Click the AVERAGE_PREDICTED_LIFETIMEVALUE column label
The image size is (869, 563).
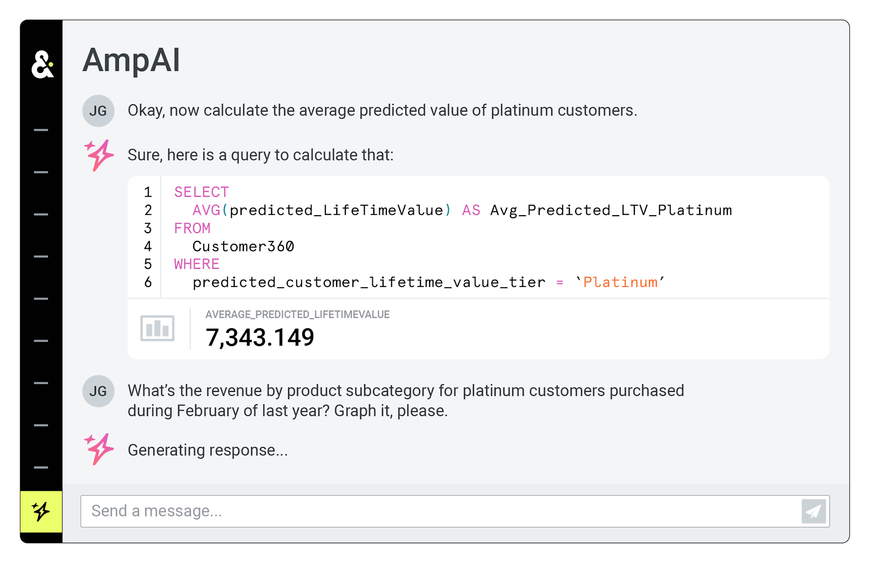(x=297, y=314)
